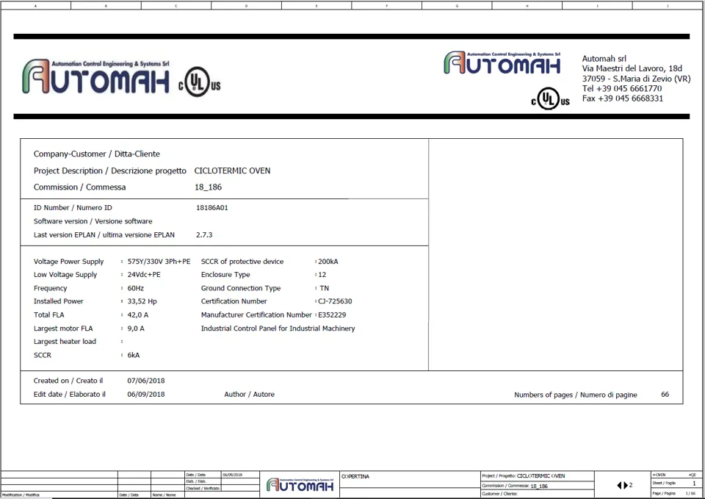The image size is (705, 499).
Task: Select the commission value '18_186' in the form
Action: click(x=208, y=187)
